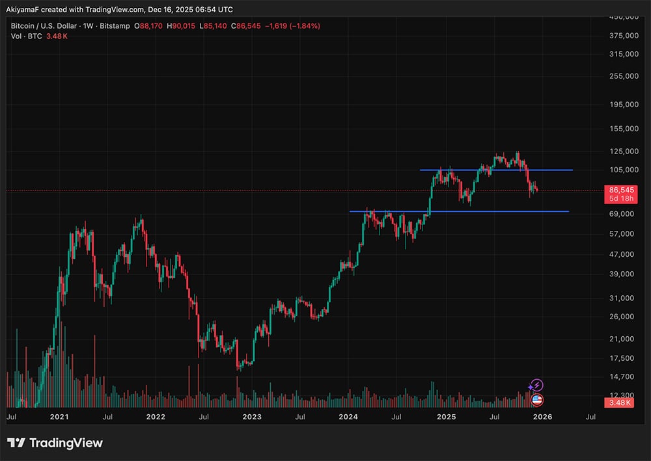Click the 2022 time axis label
Viewport: 651px width, 461px height.
[x=156, y=417]
